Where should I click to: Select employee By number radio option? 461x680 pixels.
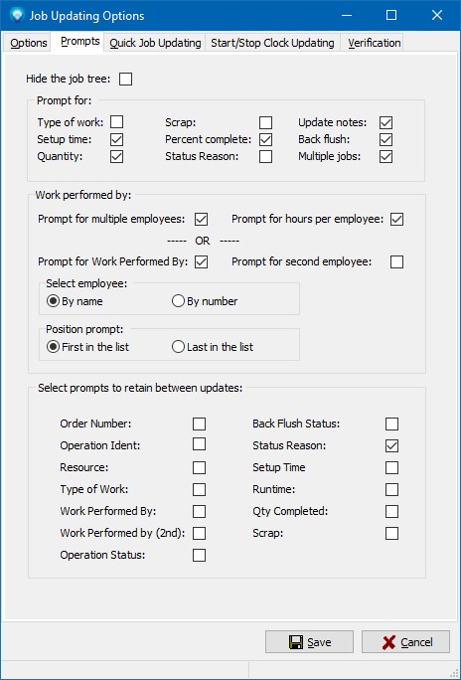click(x=205, y=301)
